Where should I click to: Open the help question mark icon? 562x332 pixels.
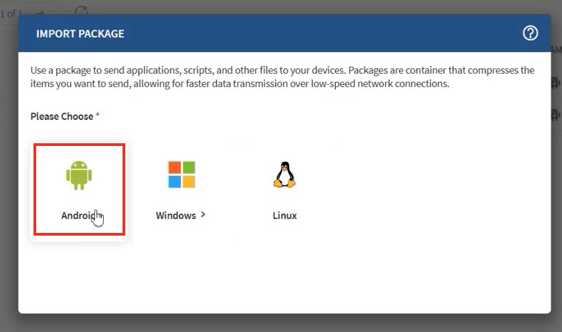[x=531, y=33]
